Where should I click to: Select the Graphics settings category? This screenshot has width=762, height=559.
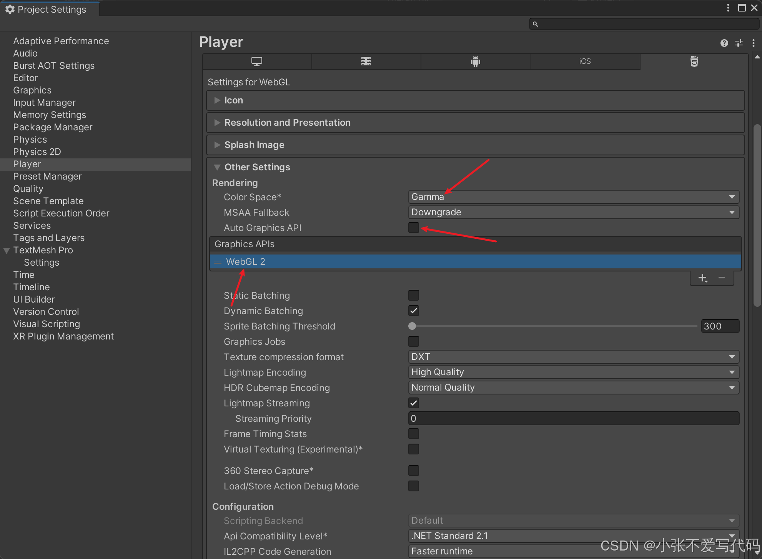click(x=32, y=90)
